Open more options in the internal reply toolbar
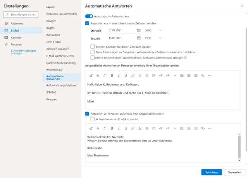Screen dimensions: 248x178 click(210, 75)
